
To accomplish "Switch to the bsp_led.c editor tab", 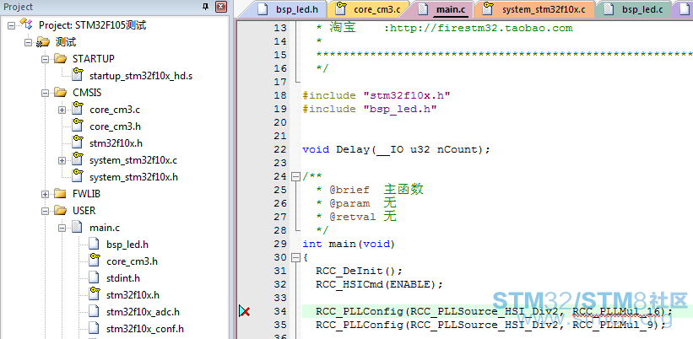I will pos(634,8).
